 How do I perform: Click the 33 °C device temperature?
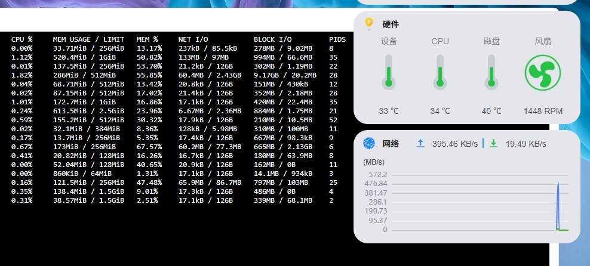389,111
